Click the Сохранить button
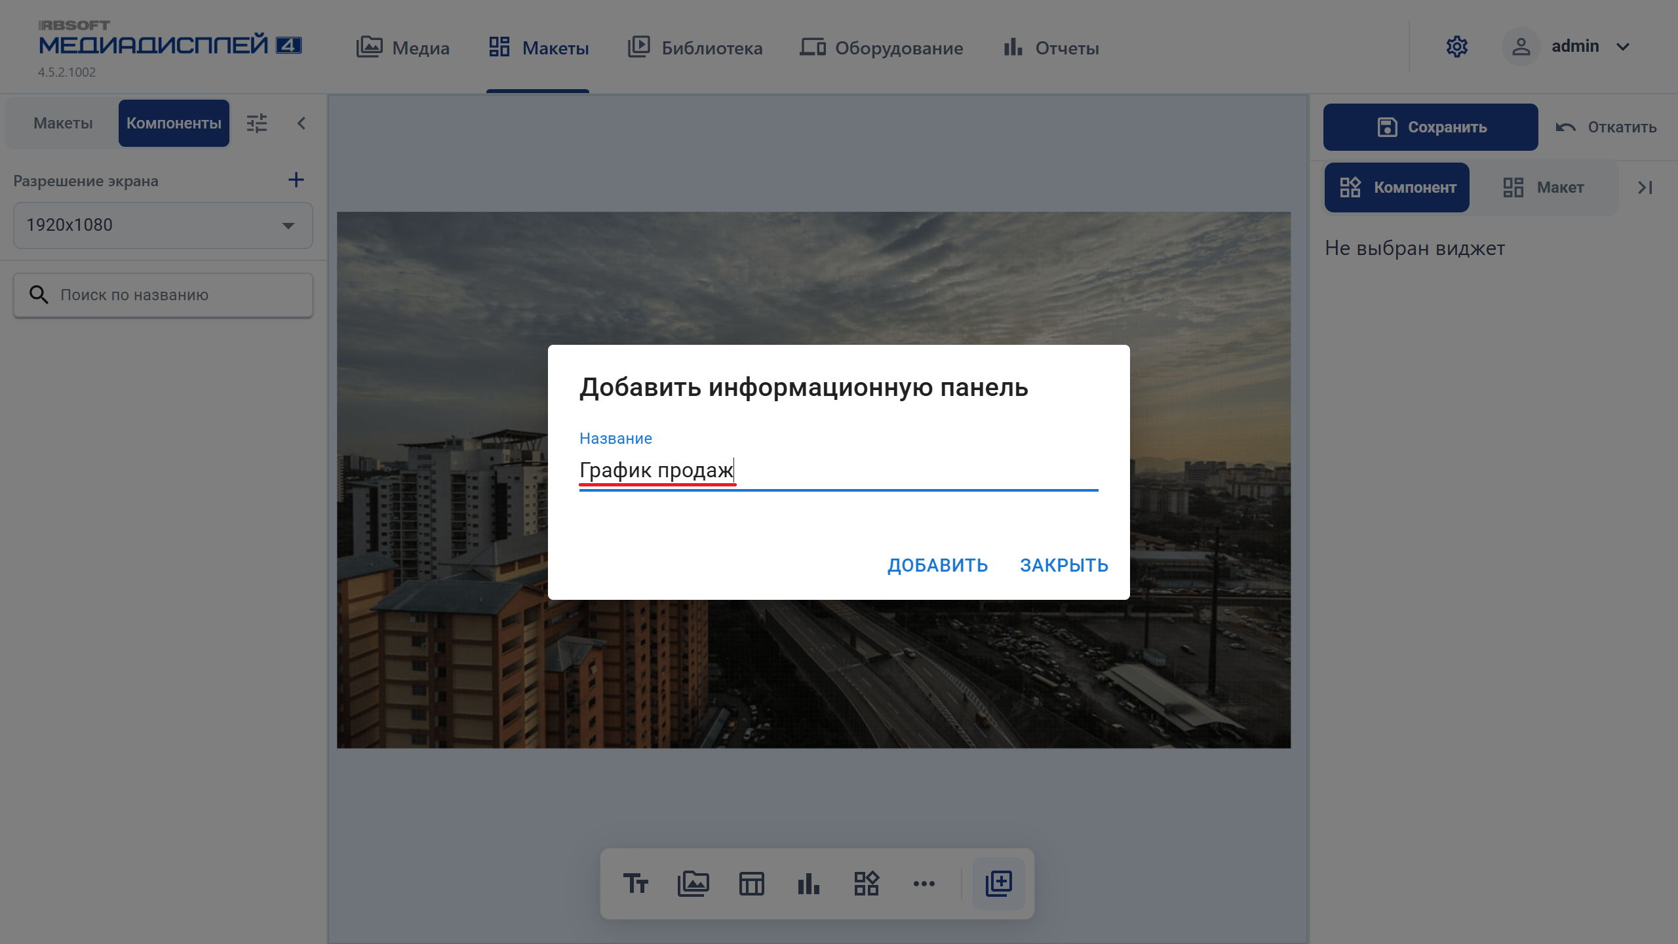 pyautogui.click(x=1430, y=127)
